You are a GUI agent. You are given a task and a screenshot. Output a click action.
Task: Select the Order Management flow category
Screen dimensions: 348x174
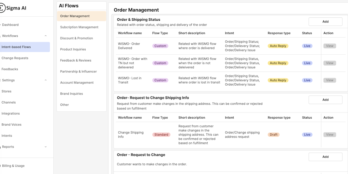click(81, 16)
